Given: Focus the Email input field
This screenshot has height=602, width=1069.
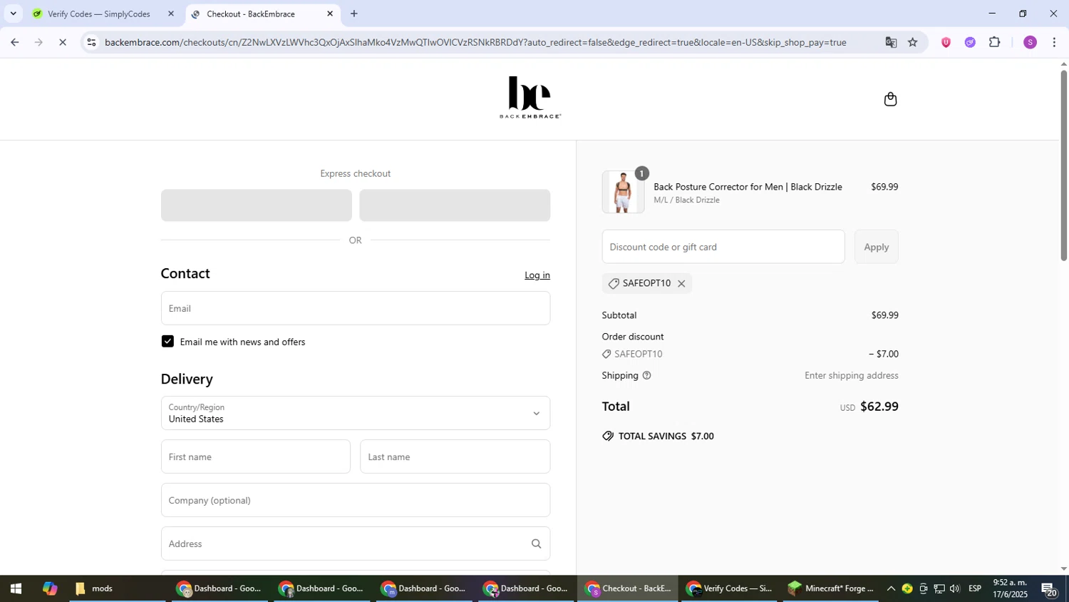Looking at the screenshot, I should pos(355,308).
